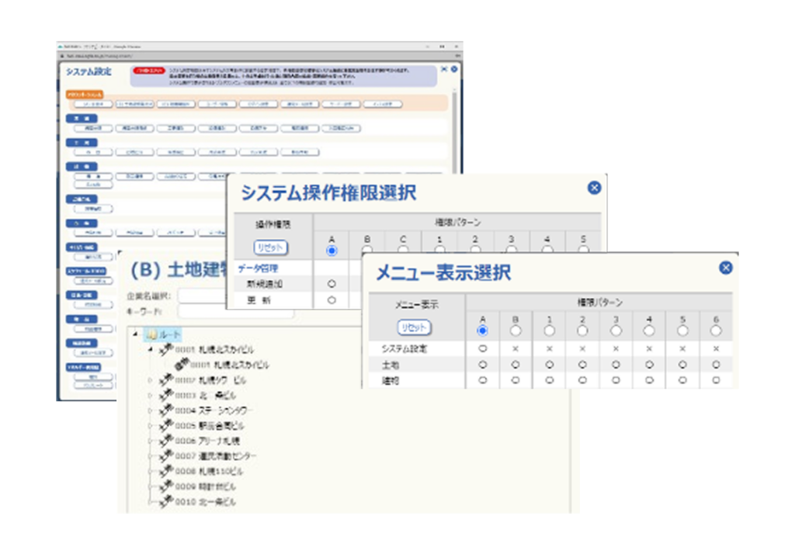Screen dimensions: 795x554
Task: Select pattern 5 radio in システム操作権限選択
Action: click(x=584, y=249)
